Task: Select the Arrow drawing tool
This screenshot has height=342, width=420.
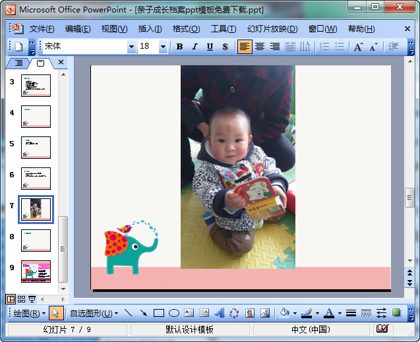Action: (144, 313)
